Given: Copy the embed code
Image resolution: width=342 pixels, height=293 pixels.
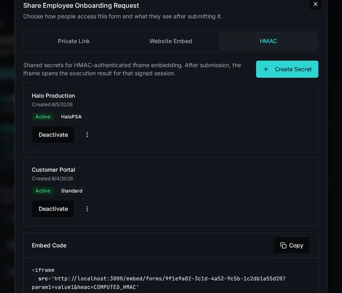Looking at the screenshot, I should point(292,245).
